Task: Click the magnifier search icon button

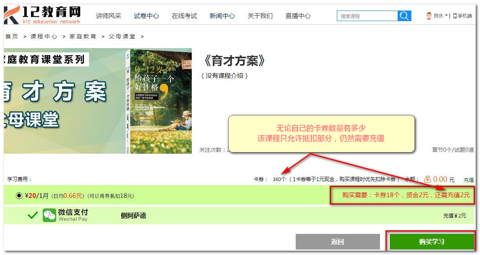Action: (404, 16)
